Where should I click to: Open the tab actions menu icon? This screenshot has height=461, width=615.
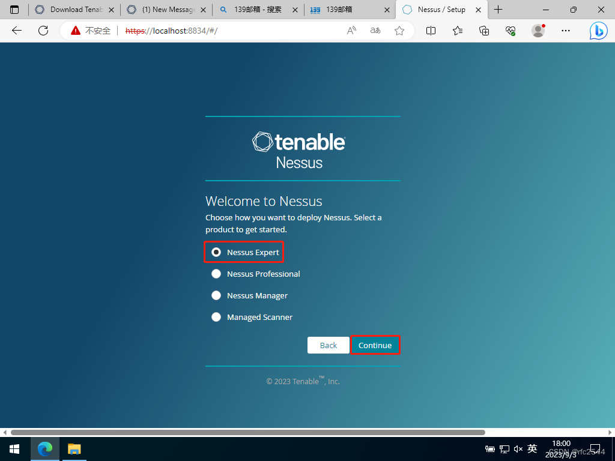pos(14,10)
